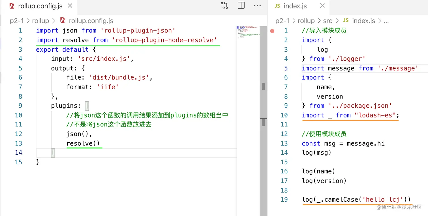Click the 'log(msg)' call
Viewport: 428px width, 216px height.
tap(316, 153)
